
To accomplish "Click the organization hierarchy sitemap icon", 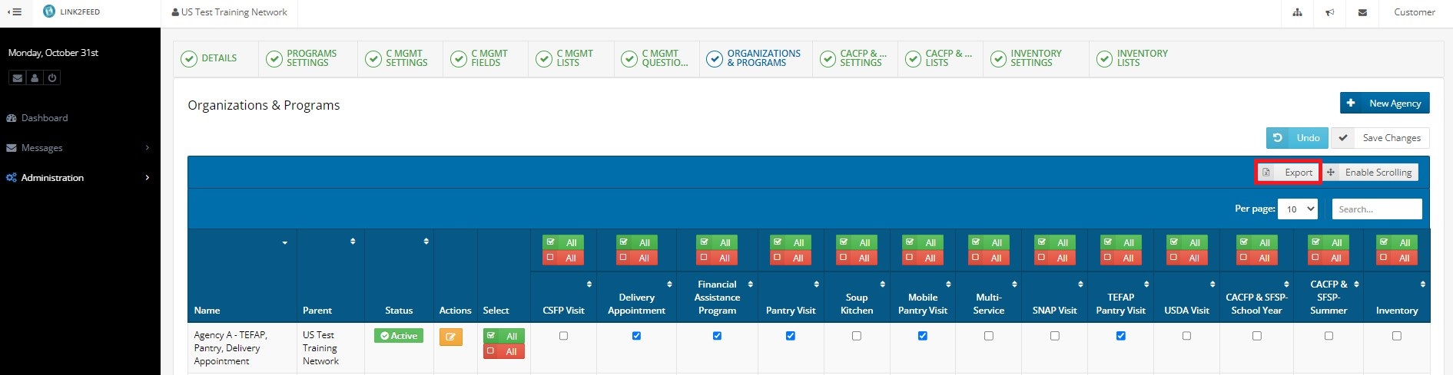I will coord(1297,12).
